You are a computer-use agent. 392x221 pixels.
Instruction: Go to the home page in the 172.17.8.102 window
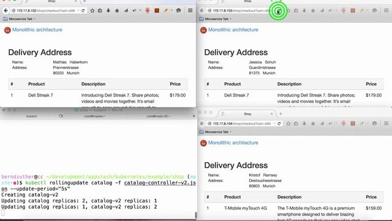click(x=117, y=10)
